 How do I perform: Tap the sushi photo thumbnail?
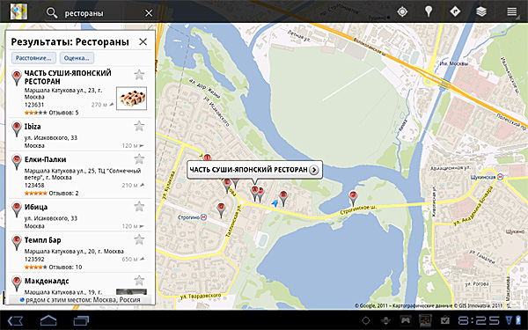(x=131, y=99)
